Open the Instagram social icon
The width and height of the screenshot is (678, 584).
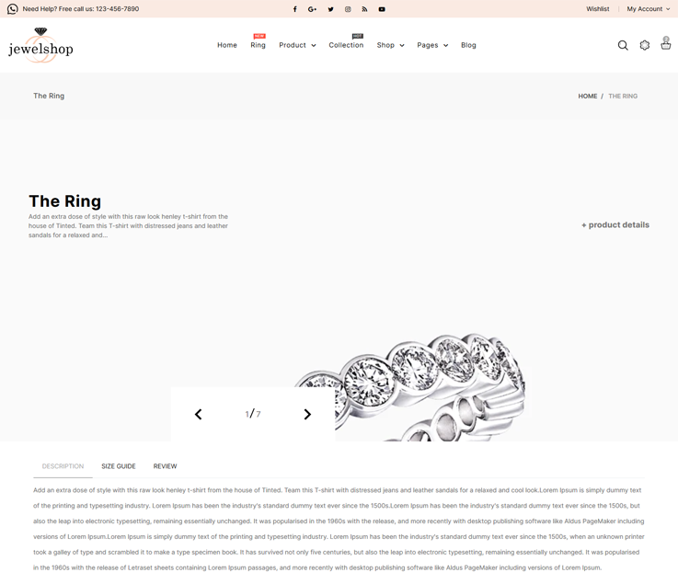click(348, 9)
